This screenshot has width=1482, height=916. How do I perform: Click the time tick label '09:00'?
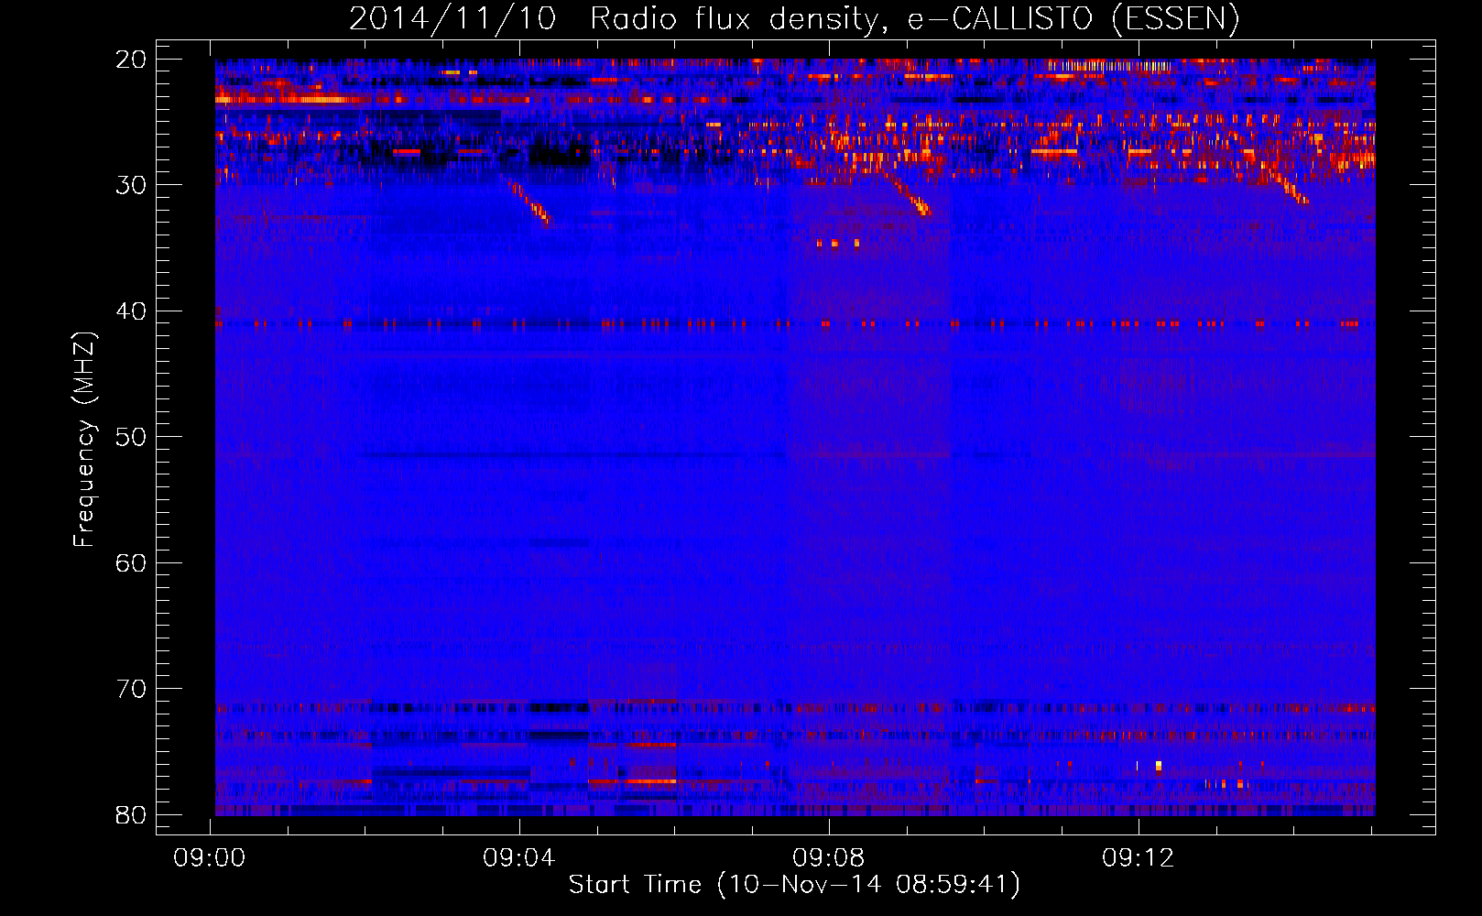point(210,857)
